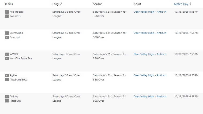Select the Court column header
The image size is (203, 114).
[x=137, y=4]
